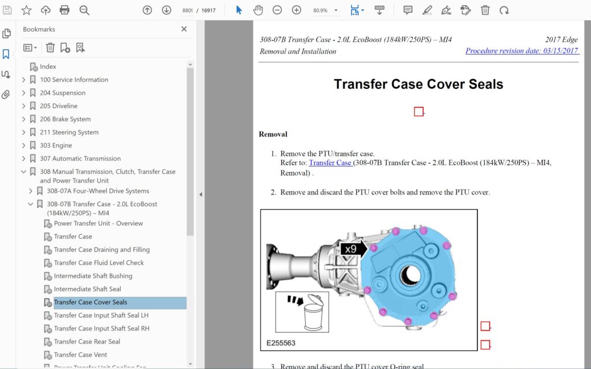Go to previous page arrow
This screenshot has width=591, height=369.
pyautogui.click(x=147, y=10)
